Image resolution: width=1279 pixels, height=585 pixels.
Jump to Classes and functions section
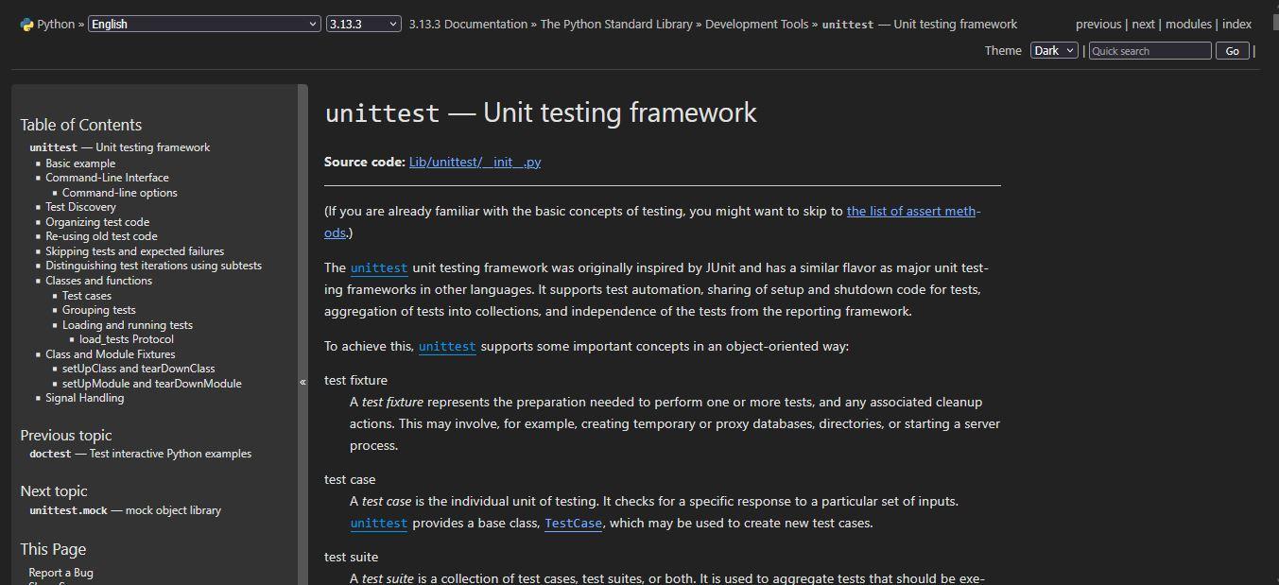coord(98,281)
